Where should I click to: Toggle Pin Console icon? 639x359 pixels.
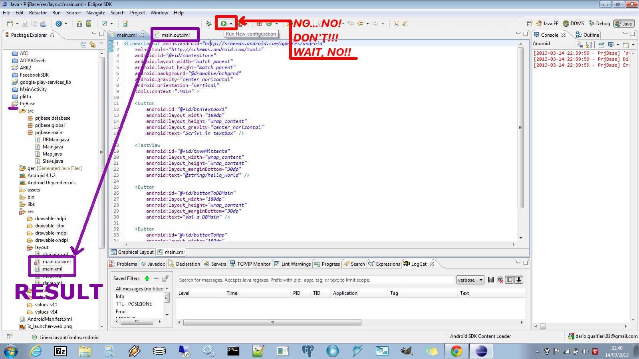click(601, 45)
